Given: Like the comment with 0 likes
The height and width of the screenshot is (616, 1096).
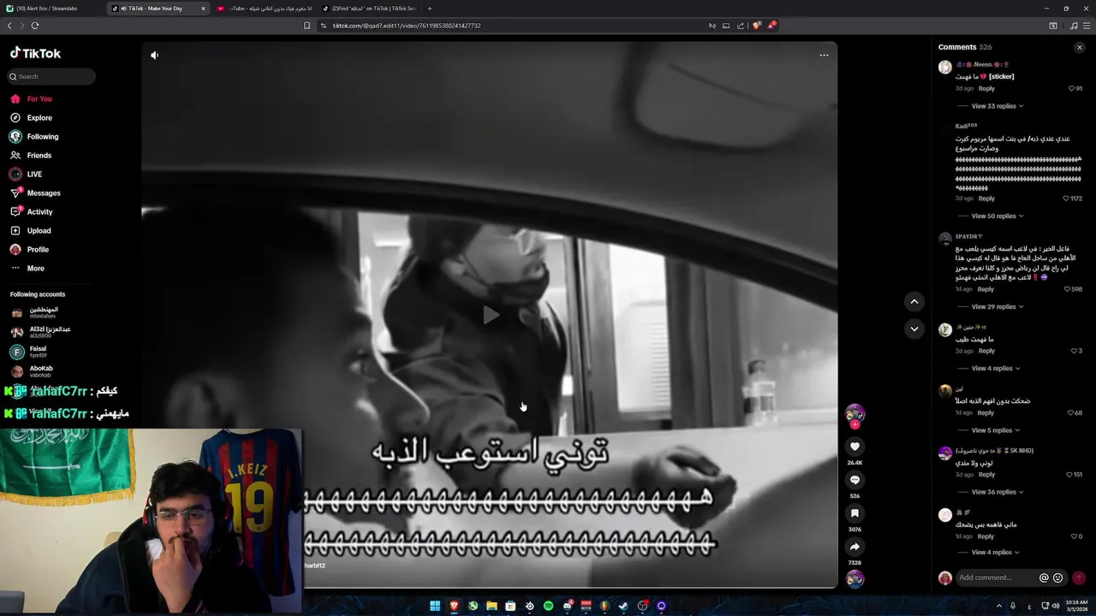Looking at the screenshot, I should pos(1074,536).
